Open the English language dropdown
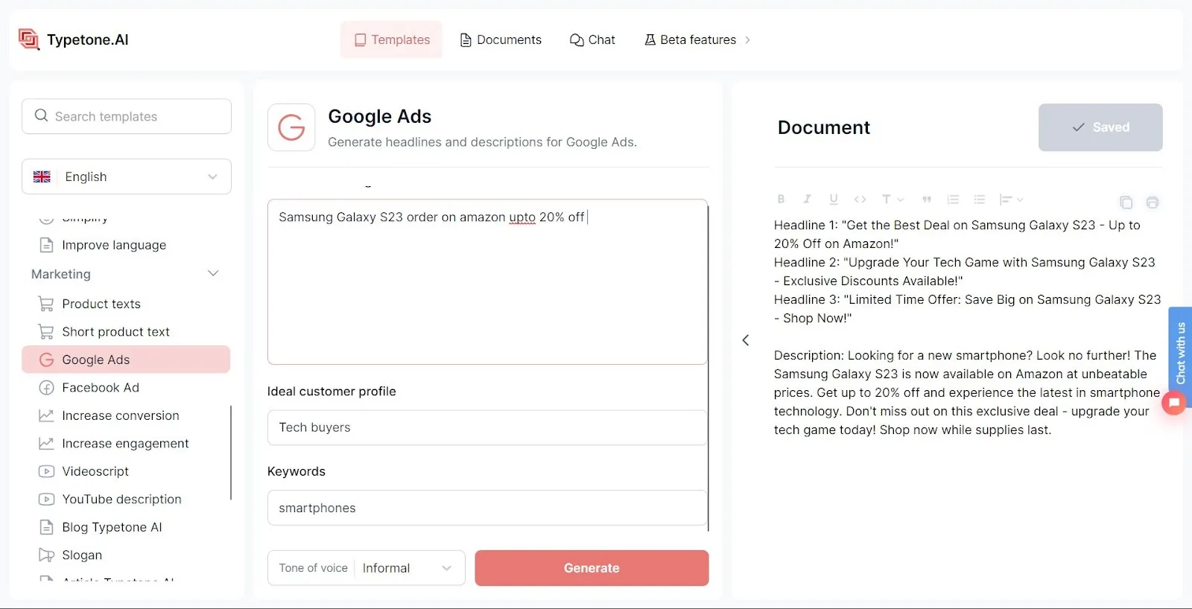The height and width of the screenshot is (609, 1192). click(x=127, y=176)
